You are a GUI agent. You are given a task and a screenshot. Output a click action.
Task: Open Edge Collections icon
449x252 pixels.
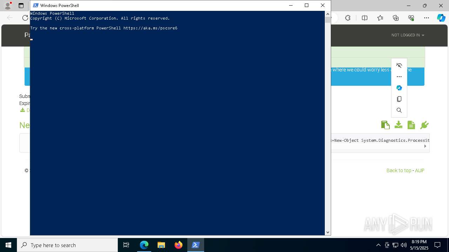pos(396,18)
